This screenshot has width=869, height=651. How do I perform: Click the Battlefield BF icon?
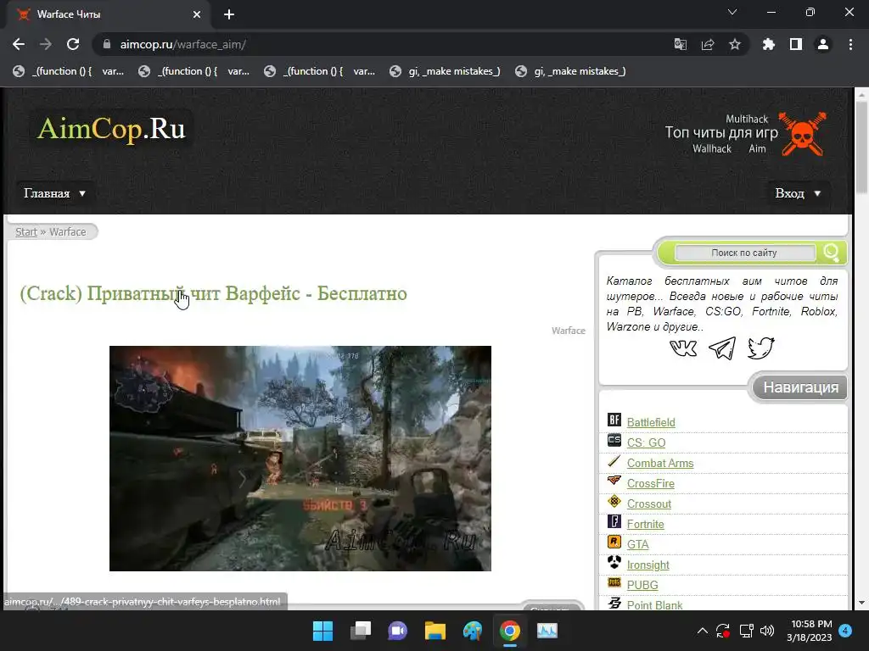614,420
